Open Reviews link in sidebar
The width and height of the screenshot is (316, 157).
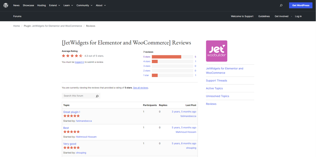coord(211,104)
